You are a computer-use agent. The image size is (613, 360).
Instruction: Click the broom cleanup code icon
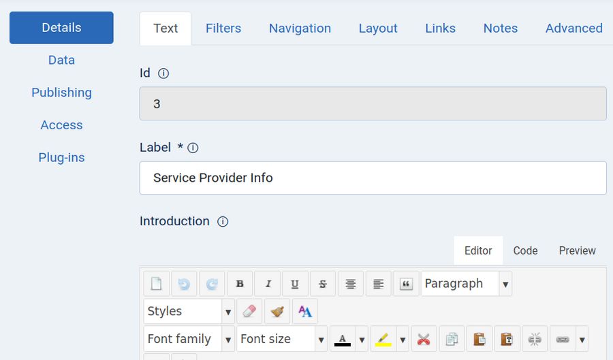pos(277,312)
